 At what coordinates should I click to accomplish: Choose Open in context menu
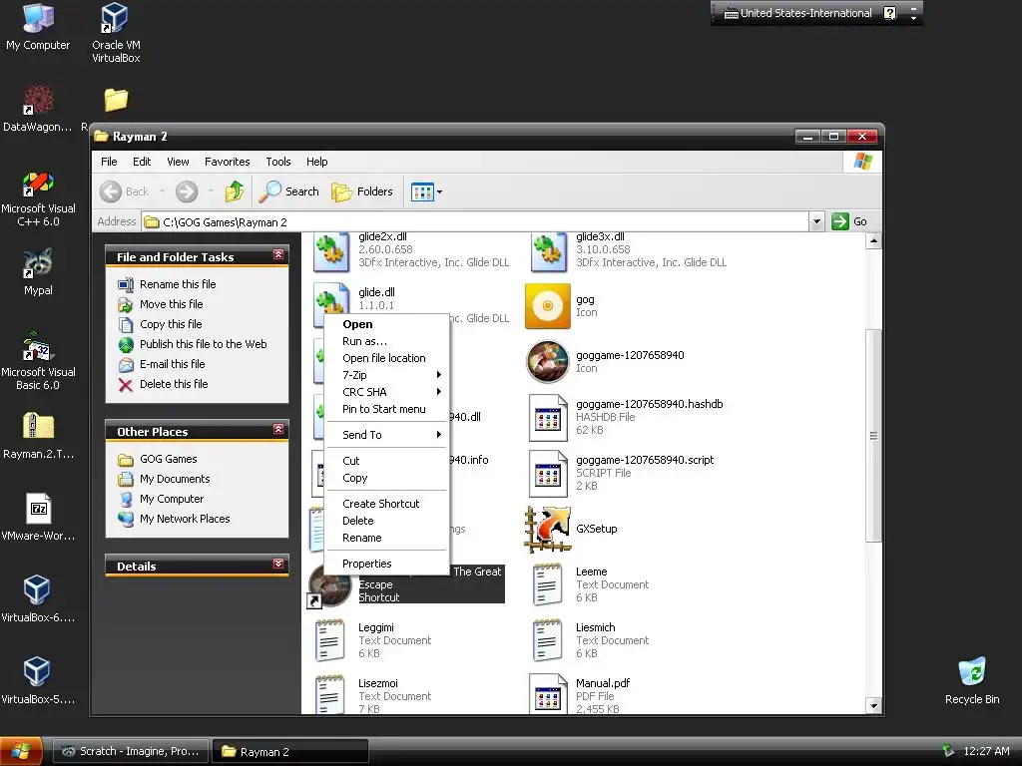386,324
